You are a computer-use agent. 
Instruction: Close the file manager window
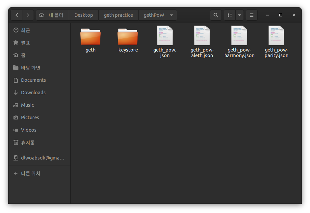point(294,15)
